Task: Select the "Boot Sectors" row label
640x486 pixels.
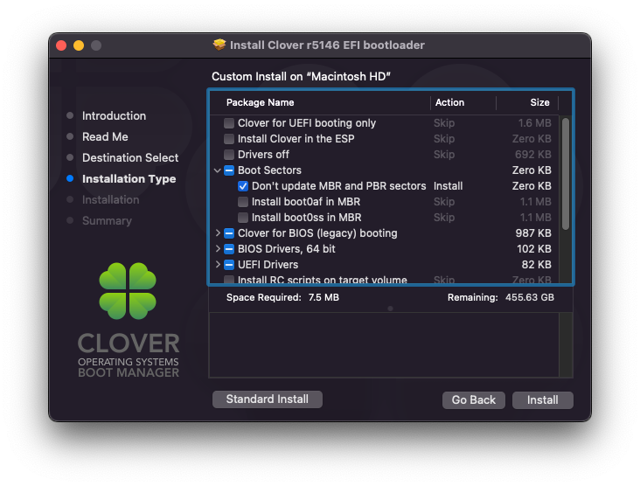Action: point(269,170)
